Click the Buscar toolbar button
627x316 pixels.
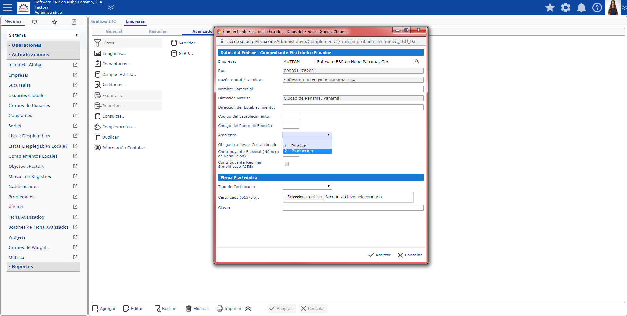(x=165, y=308)
